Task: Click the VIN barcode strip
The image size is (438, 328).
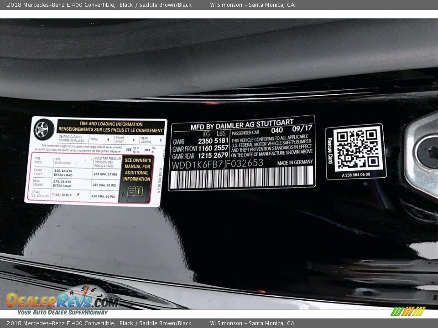Action: pyautogui.click(x=242, y=178)
